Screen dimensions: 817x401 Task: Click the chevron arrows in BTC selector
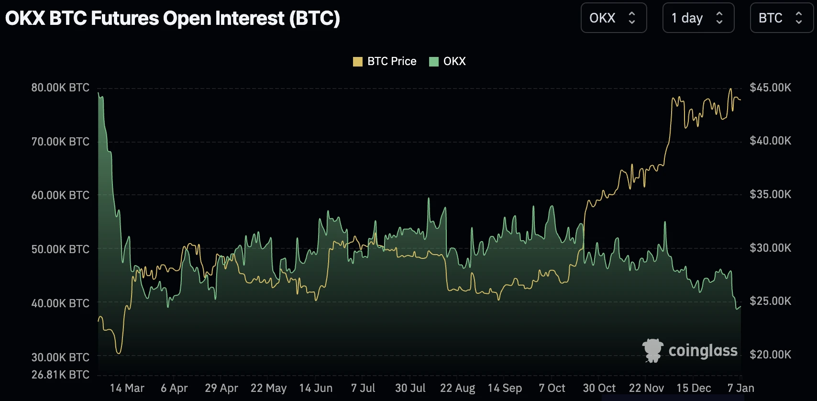[799, 18]
